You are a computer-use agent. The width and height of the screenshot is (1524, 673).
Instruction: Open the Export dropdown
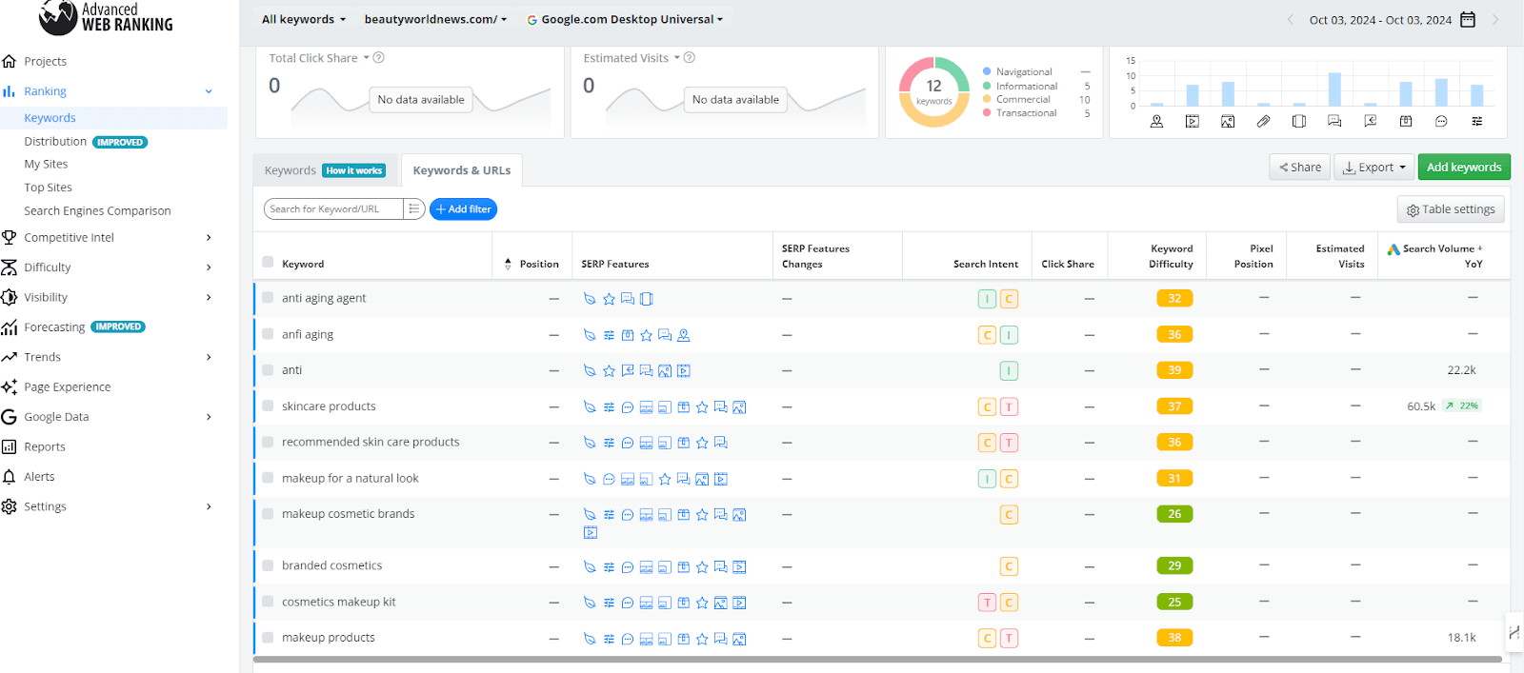(x=1374, y=168)
